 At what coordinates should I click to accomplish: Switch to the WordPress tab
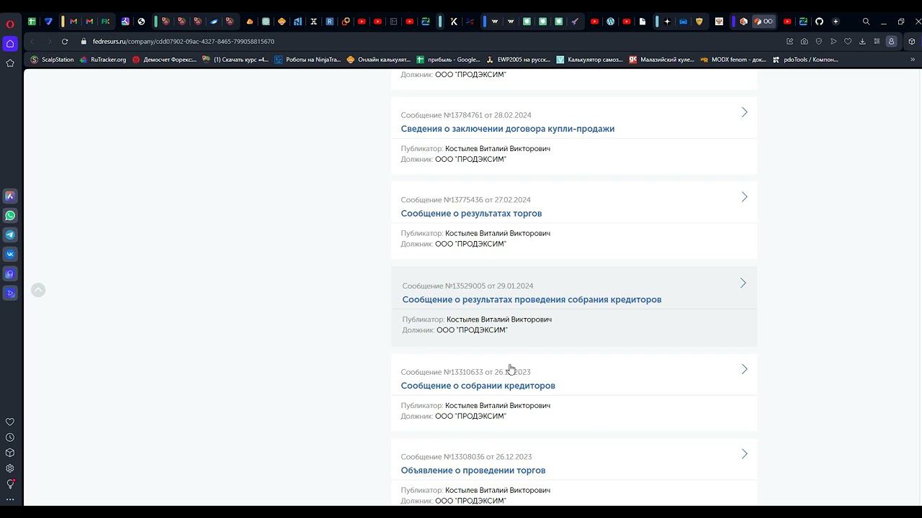[x=610, y=22]
